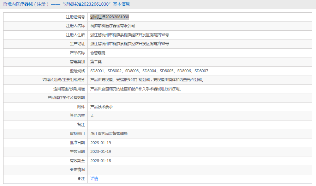
Task: Open the 详情 link
Action: (x=94, y=179)
